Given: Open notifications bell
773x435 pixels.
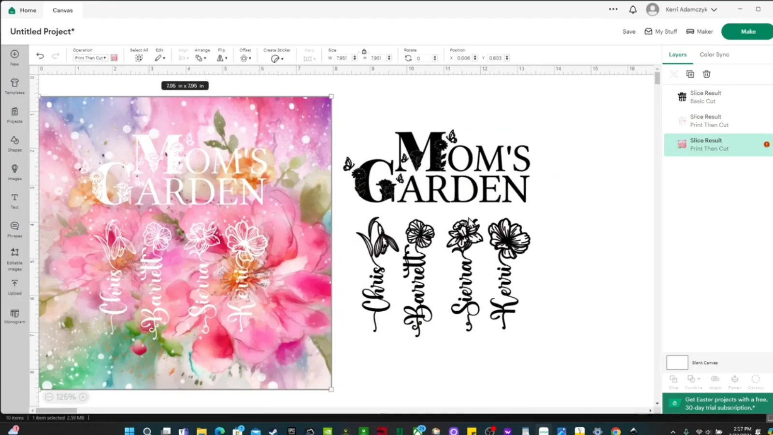Looking at the screenshot, I should 633,9.
